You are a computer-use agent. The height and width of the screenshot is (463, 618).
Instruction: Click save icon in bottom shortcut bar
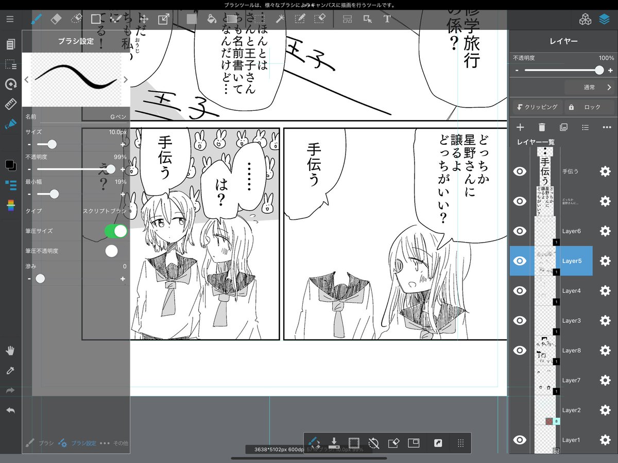point(334,443)
